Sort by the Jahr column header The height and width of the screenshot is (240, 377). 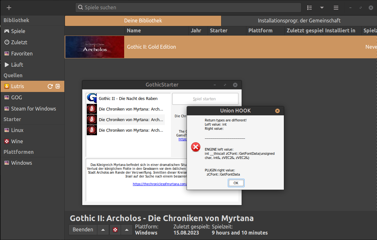click(198, 31)
